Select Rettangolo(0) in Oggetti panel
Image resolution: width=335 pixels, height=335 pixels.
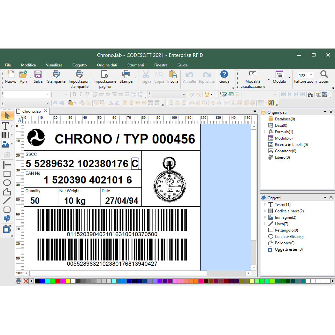pyautogui.click(x=286, y=230)
